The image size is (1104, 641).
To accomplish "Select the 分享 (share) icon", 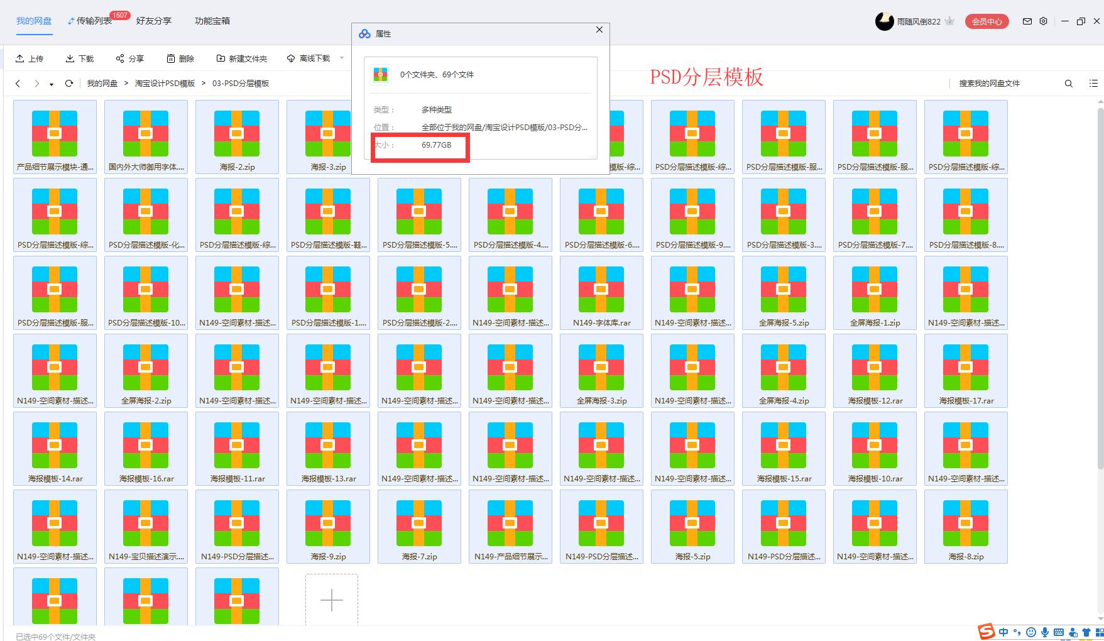I will point(121,58).
